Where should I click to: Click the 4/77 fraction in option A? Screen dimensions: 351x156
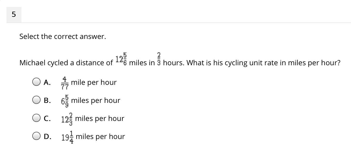(x=64, y=83)
